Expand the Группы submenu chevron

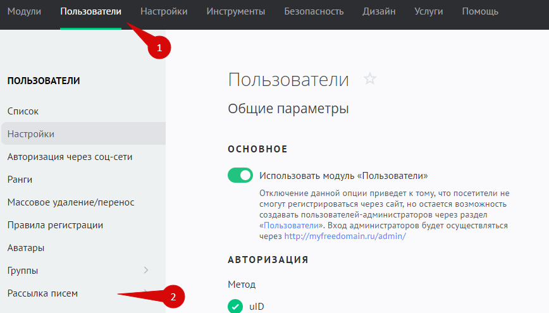pos(146,271)
